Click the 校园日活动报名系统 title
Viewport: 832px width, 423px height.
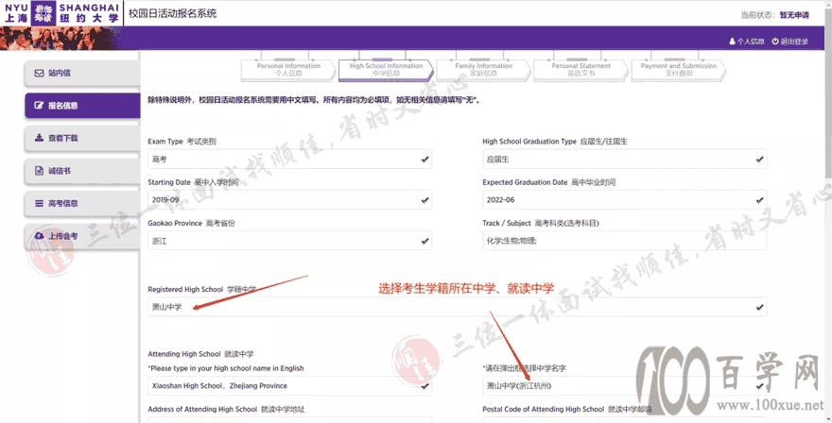pyautogui.click(x=172, y=14)
